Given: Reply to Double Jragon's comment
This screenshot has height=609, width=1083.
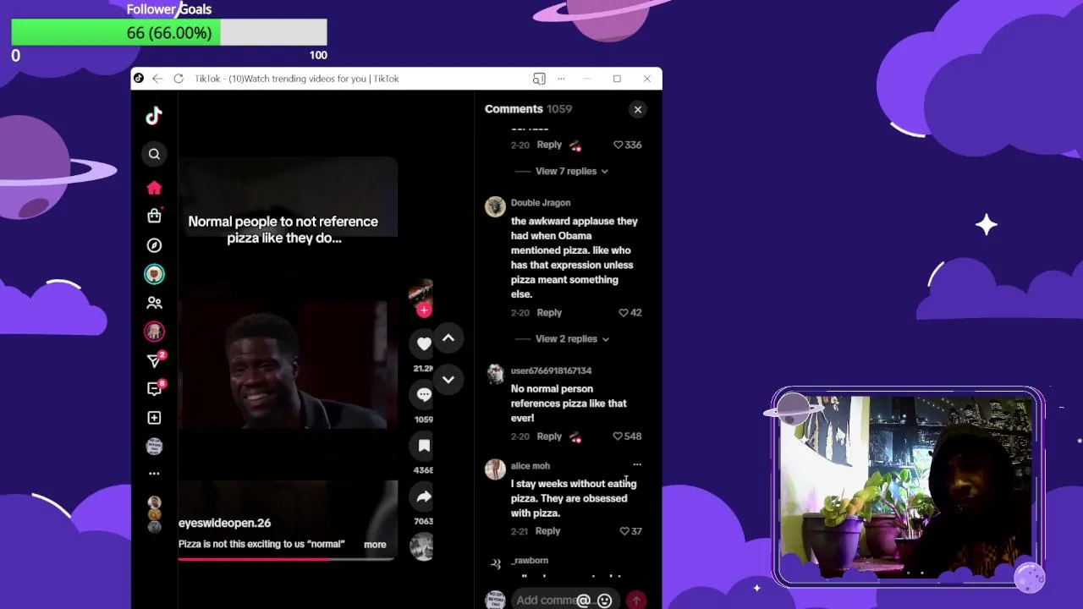Looking at the screenshot, I should click(x=549, y=312).
